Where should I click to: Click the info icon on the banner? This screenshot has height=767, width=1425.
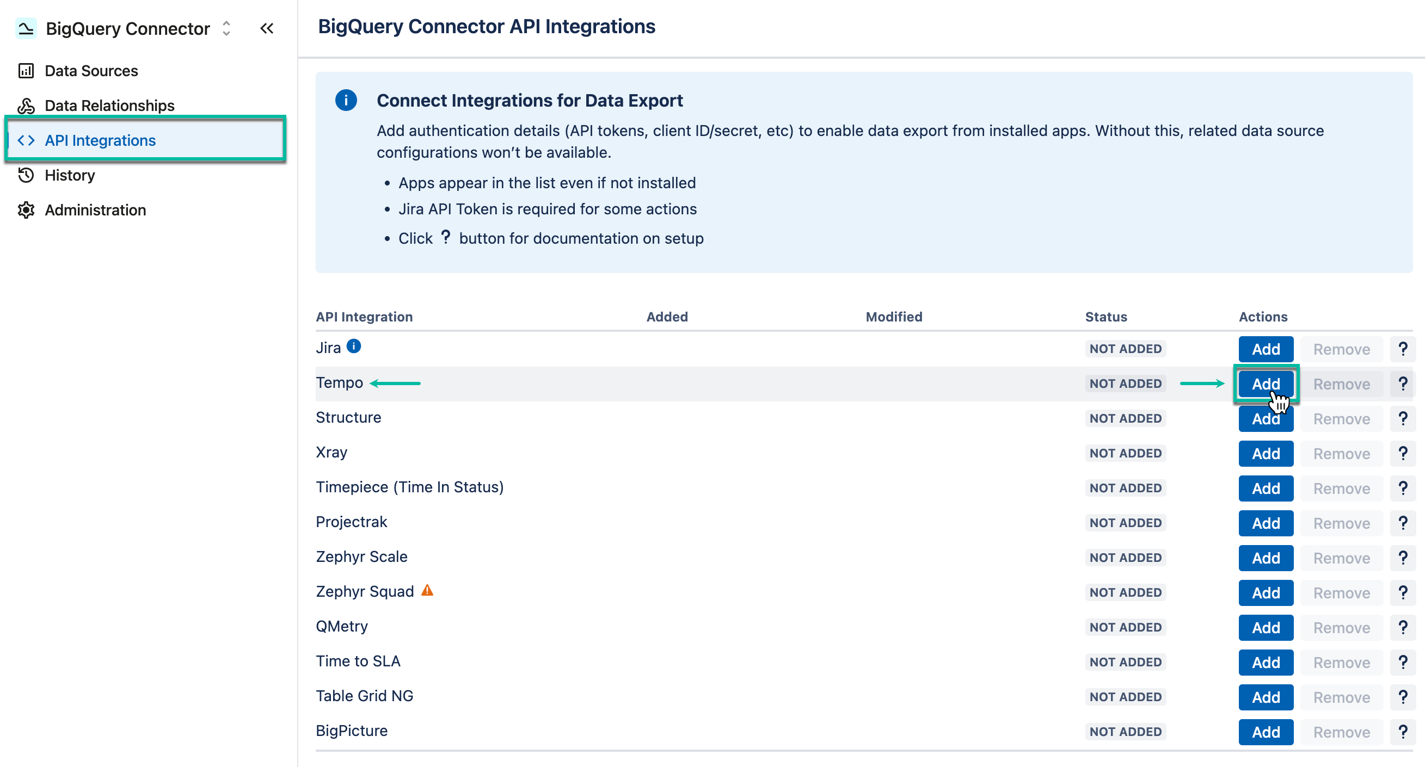pyautogui.click(x=346, y=101)
